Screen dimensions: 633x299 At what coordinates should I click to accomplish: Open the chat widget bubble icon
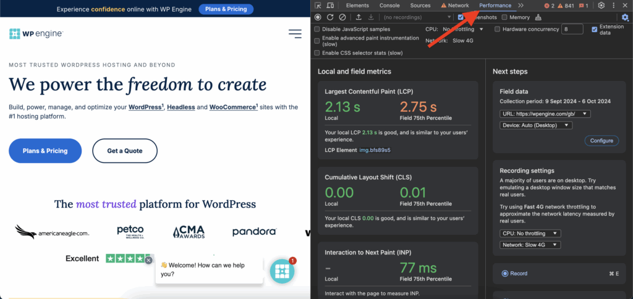282,271
